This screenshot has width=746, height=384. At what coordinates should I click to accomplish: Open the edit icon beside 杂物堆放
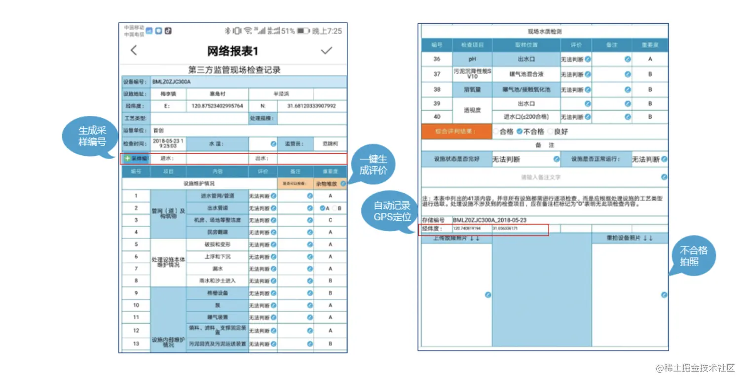tap(343, 183)
